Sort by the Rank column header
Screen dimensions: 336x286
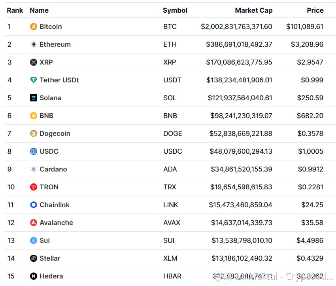pyautogui.click(x=15, y=10)
